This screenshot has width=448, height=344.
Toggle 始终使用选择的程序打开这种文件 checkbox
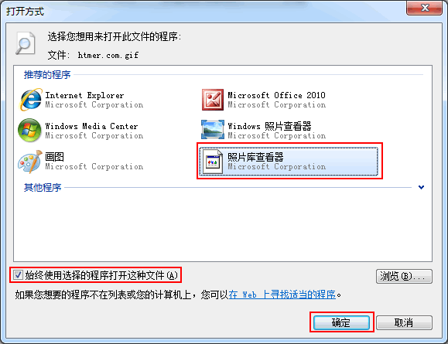[x=18, y=275]
